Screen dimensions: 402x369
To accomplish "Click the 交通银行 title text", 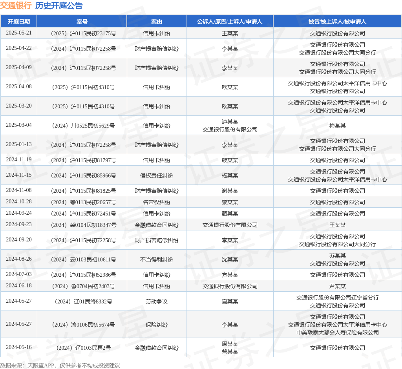I will pos(16,5).
